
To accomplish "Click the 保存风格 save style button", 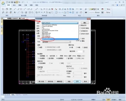I will point(50,81).
